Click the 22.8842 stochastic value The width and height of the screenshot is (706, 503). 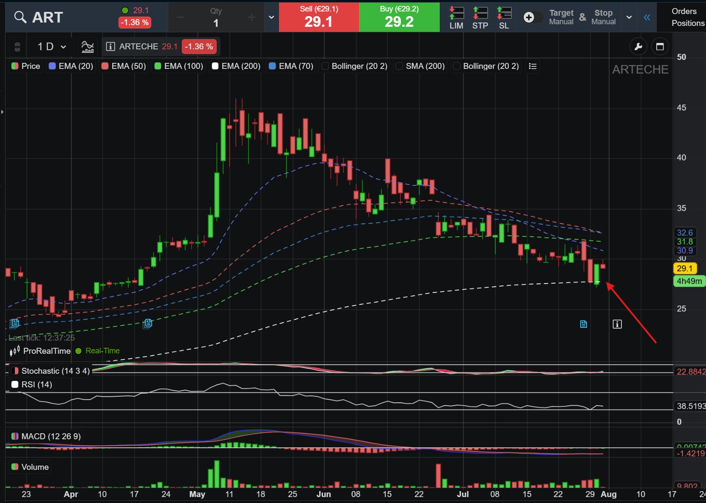coord(691,372)
